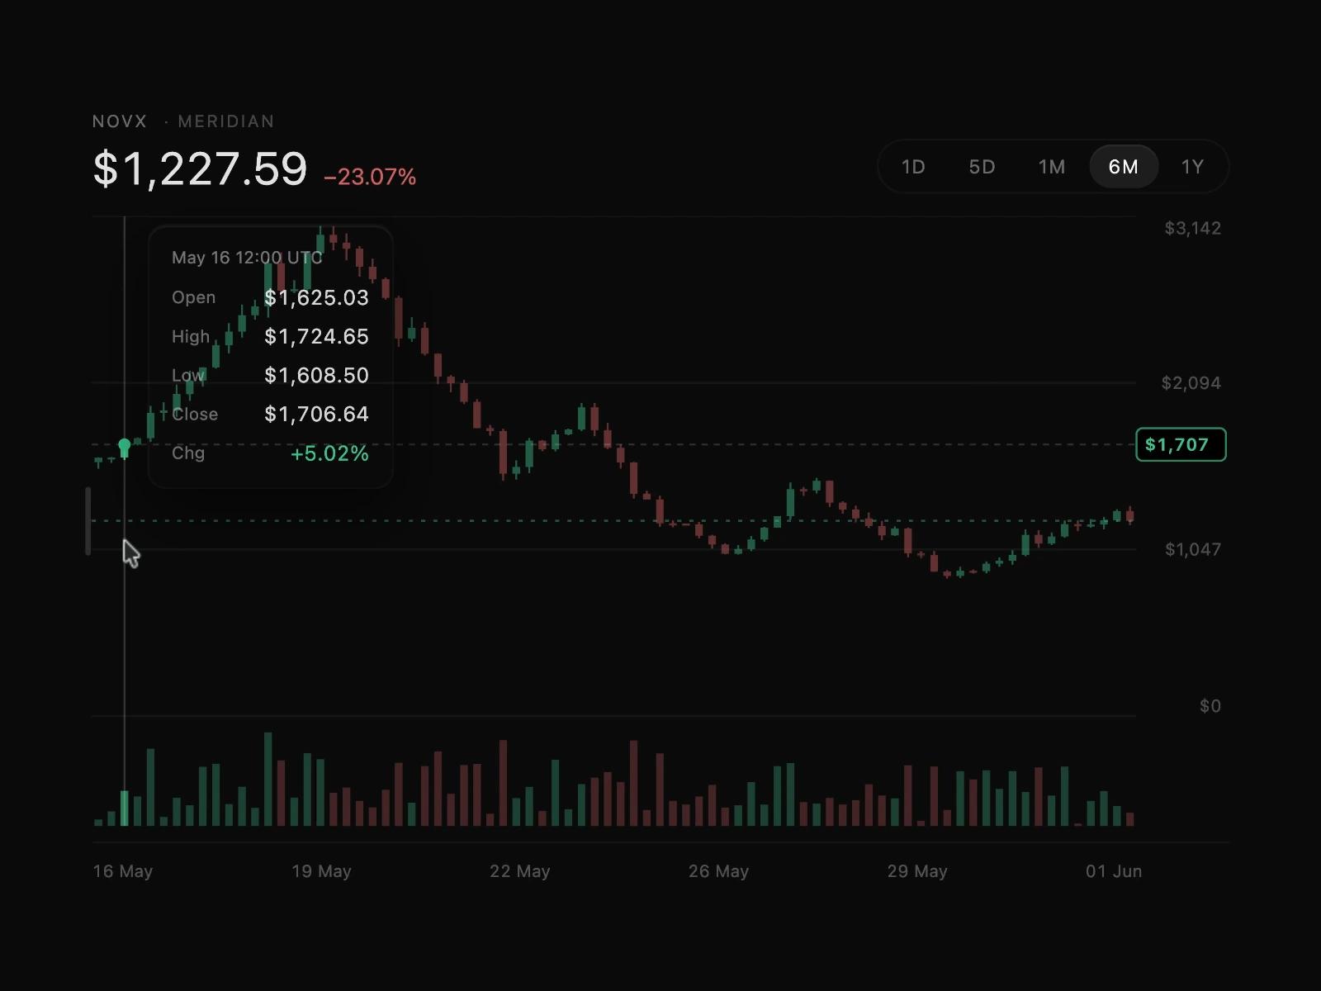The image size is (1321, 991).
Task: Click the Chg value +5.02%
Action: click(x=329, y=453)
